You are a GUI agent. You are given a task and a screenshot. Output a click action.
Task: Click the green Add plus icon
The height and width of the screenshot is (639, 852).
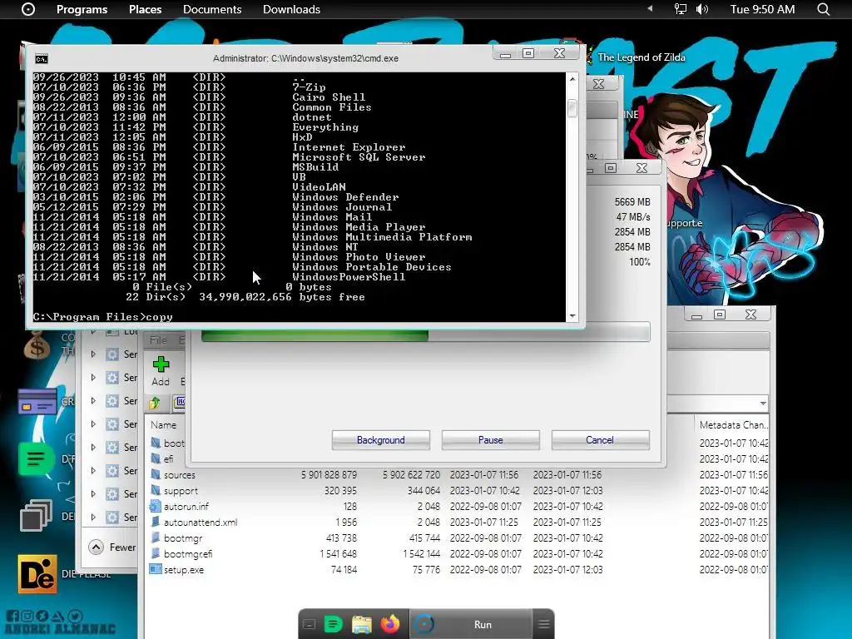pos(161,364)
